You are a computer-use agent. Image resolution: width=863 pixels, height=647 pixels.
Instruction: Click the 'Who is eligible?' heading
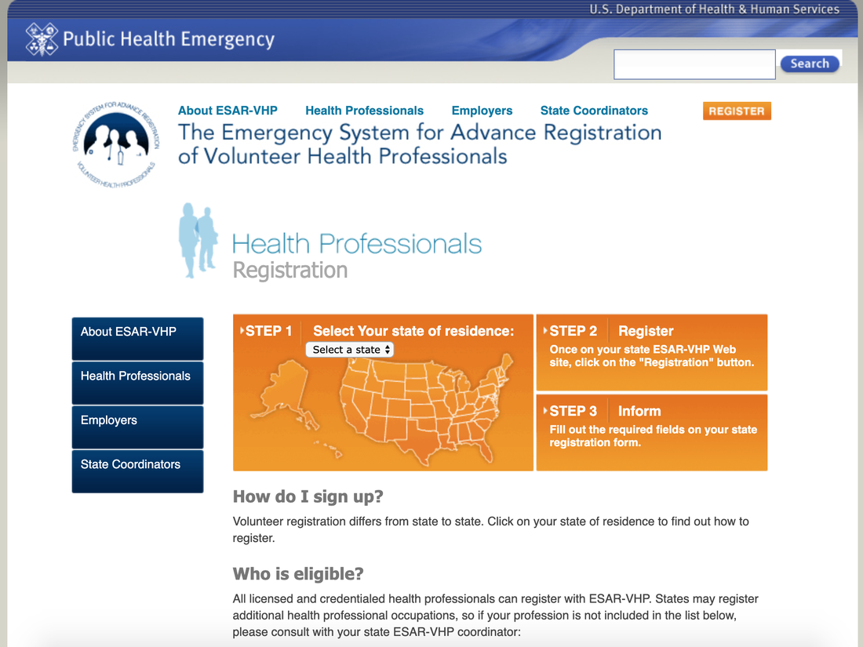298,574
